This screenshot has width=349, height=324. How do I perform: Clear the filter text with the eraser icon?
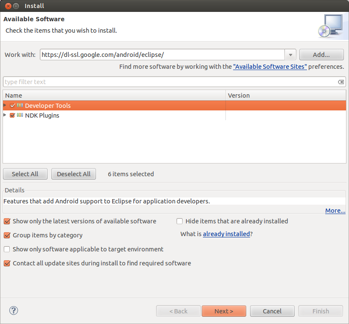coord(341,82)
